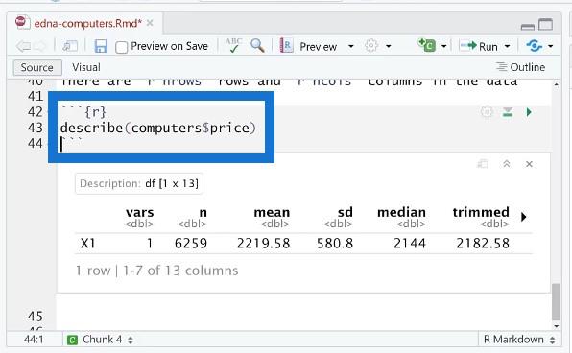Save the current document with floppy icon

[101, 46]
